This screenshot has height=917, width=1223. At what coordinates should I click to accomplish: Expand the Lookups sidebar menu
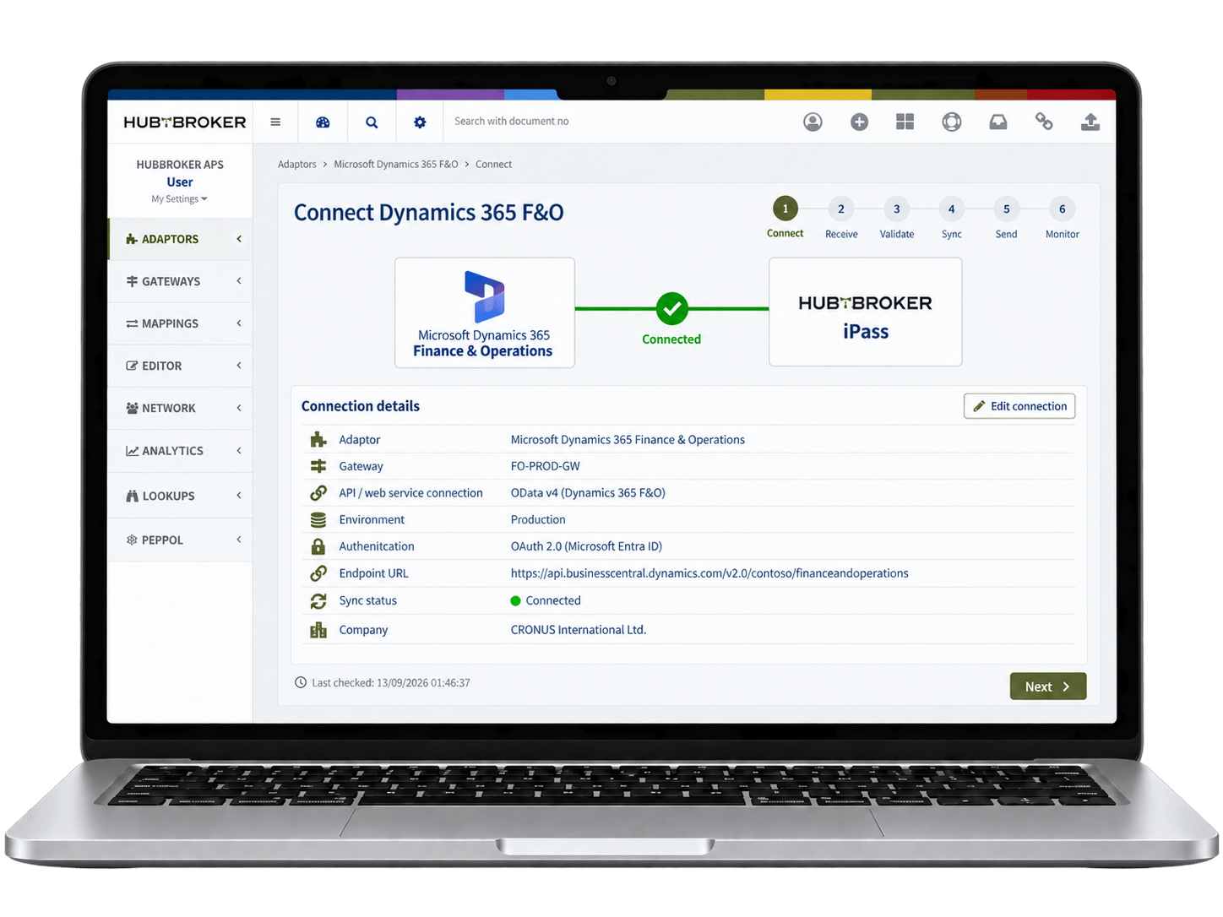pos(180,496)
